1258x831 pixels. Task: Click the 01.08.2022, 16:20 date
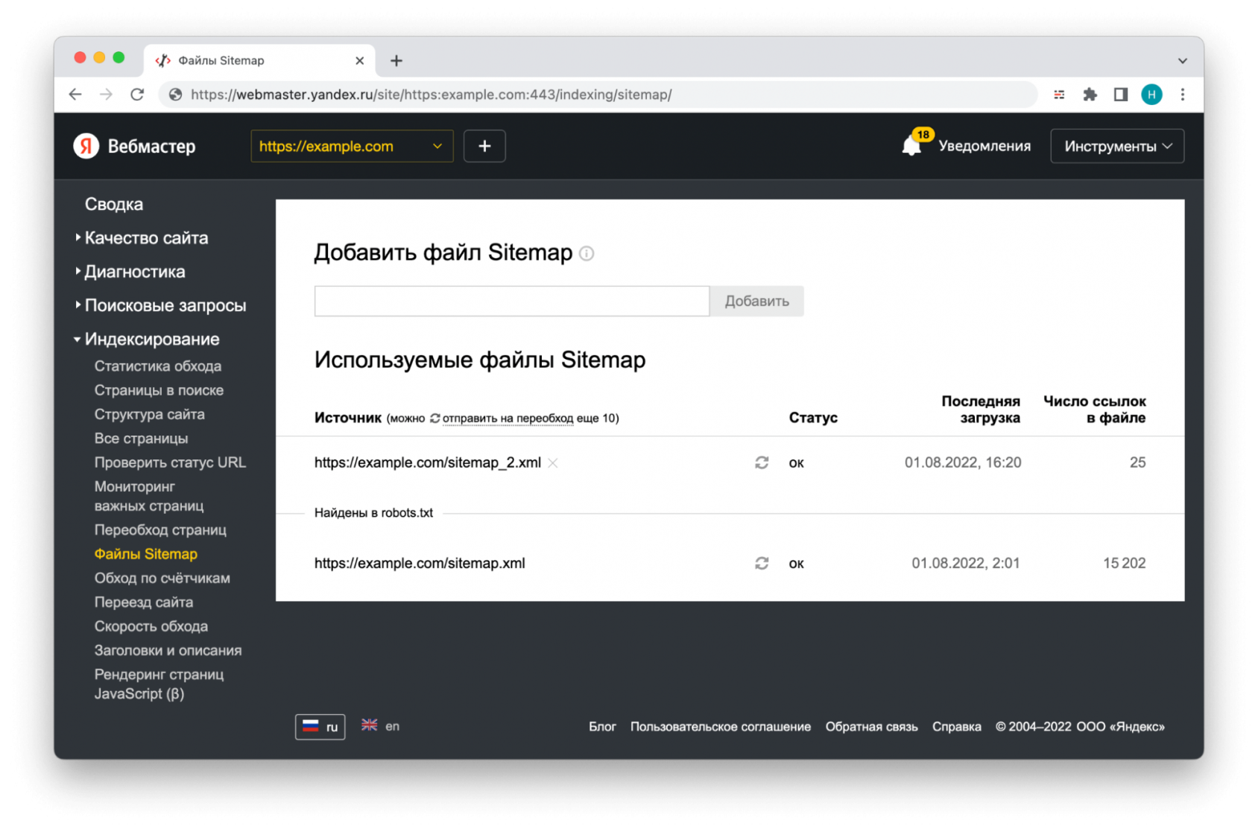[x=963, y=462]
